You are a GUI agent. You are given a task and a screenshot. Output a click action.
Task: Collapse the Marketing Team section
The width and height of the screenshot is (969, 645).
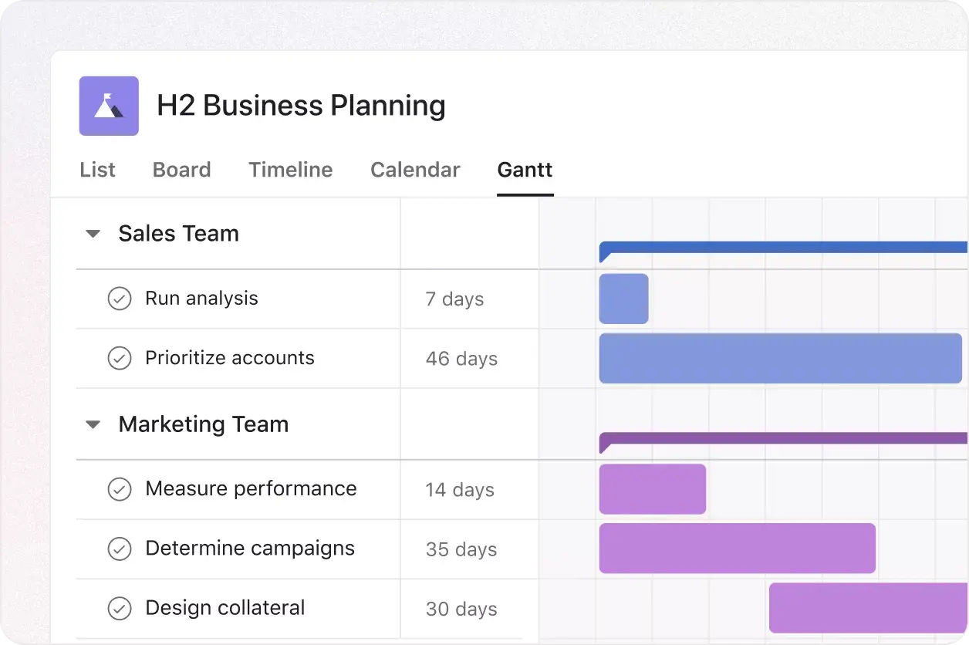[93, 424]
